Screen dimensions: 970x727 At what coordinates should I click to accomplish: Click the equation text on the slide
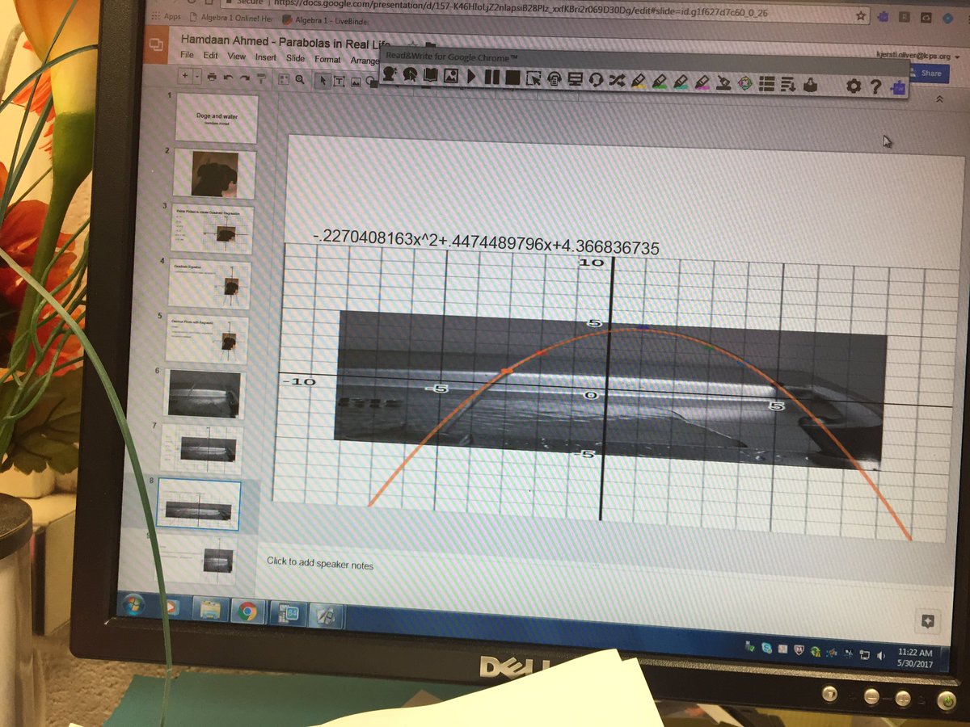[485, 244]
